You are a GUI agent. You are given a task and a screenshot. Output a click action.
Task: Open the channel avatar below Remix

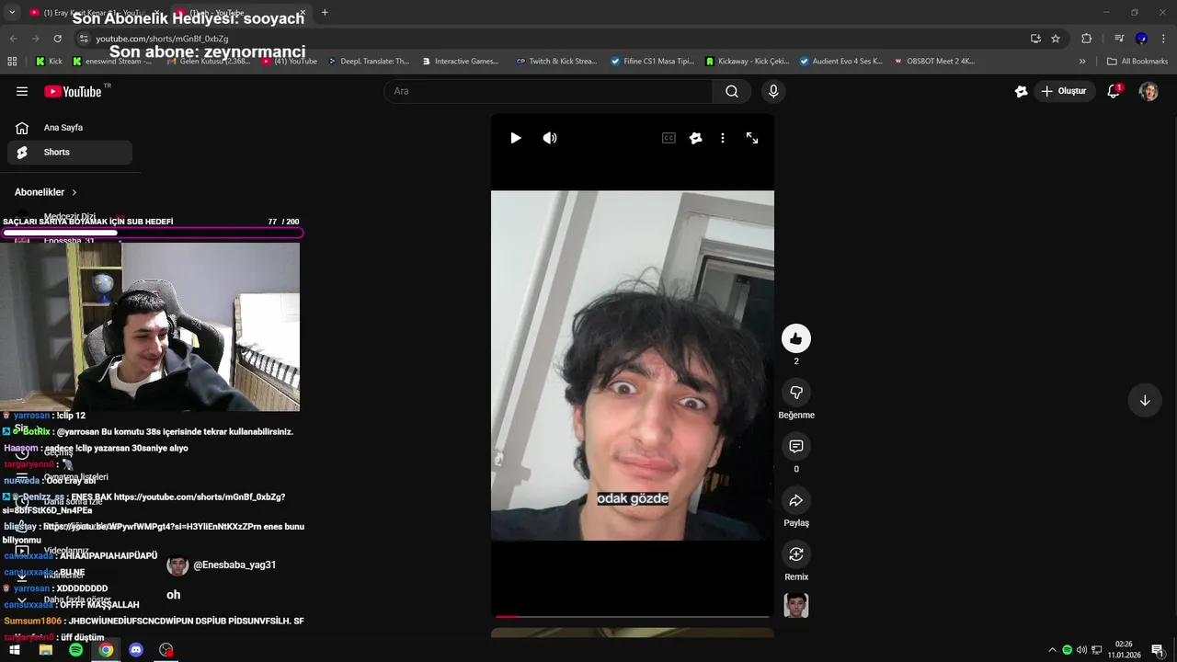[x=796, y=606]
